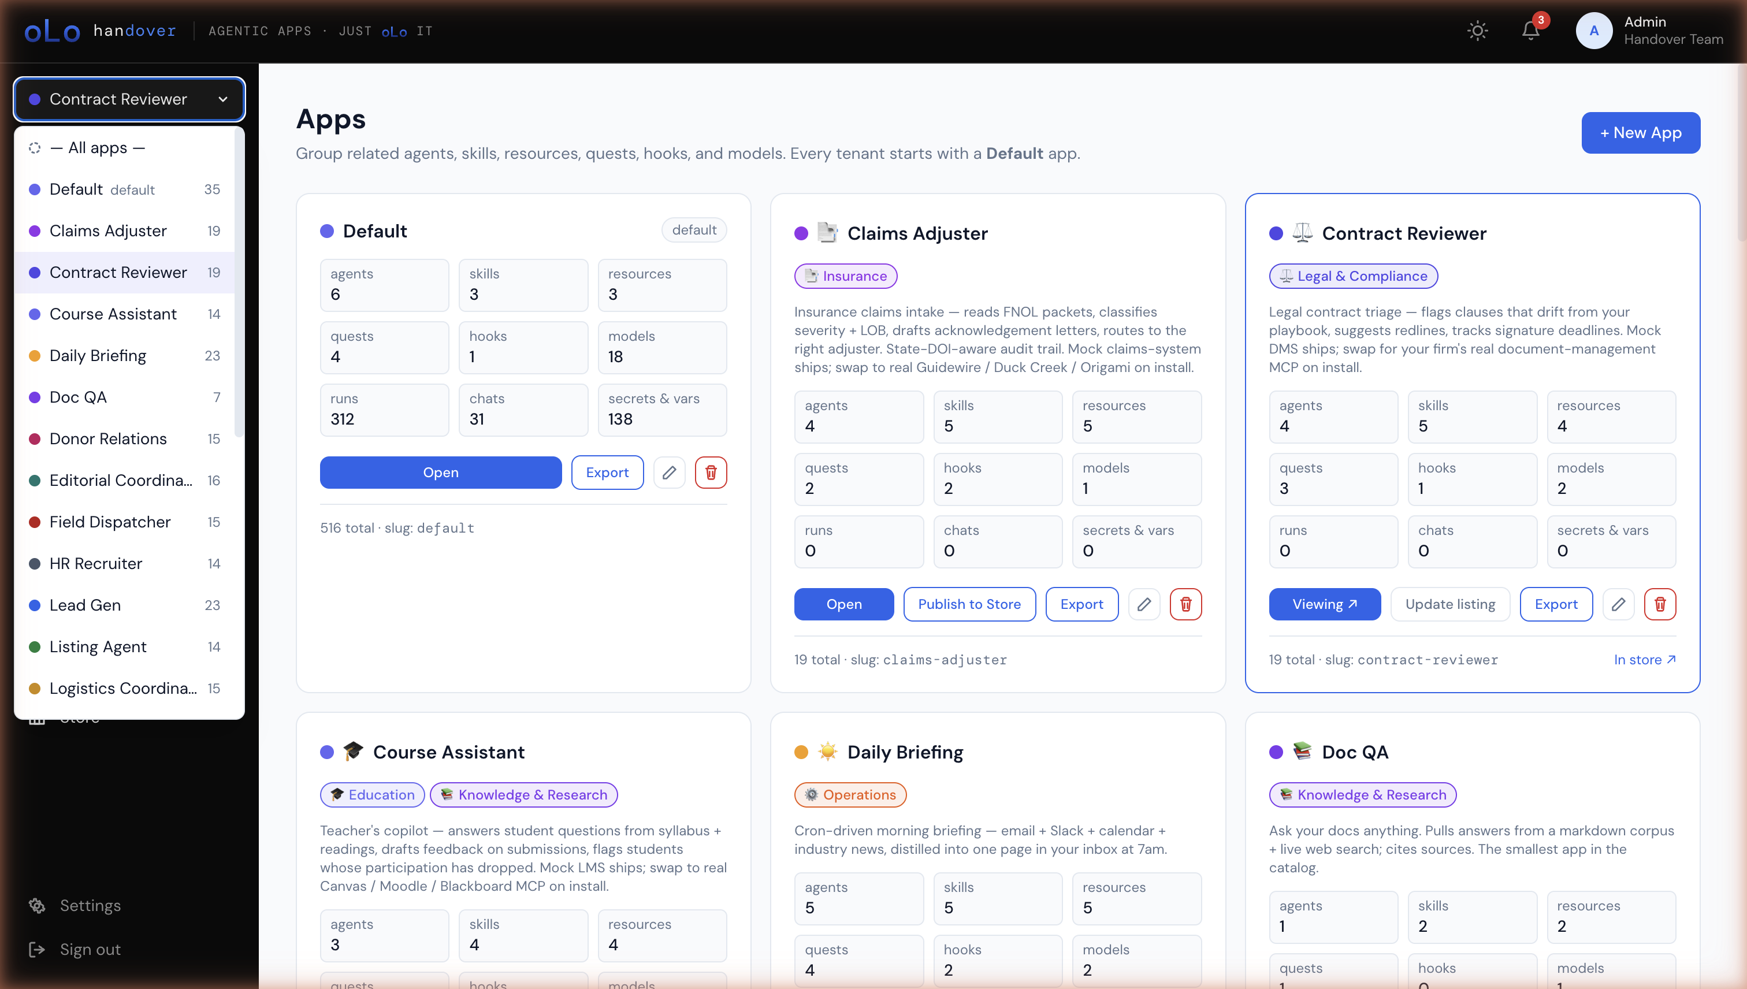Click the graduation cap icon on Course Assistant
This screenshot has height=989, width=1747.
tap(353, 751)
